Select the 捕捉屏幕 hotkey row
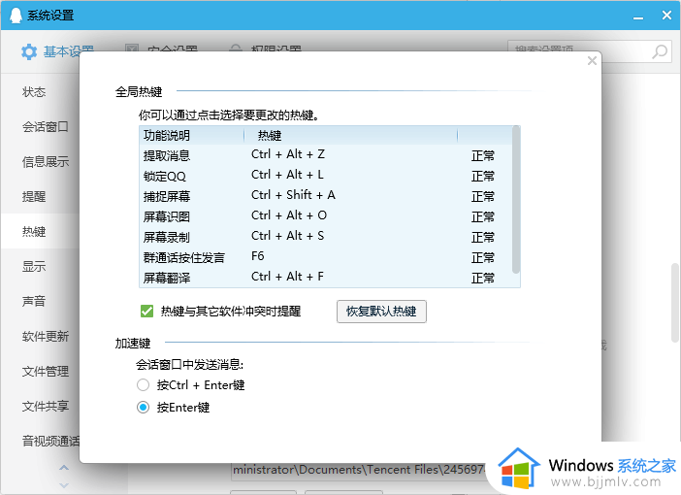 [x=326, y=196]
